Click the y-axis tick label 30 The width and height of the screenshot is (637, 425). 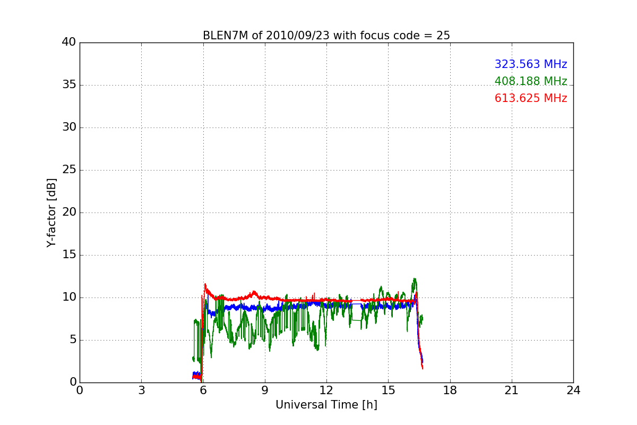[x=68, y=127]
